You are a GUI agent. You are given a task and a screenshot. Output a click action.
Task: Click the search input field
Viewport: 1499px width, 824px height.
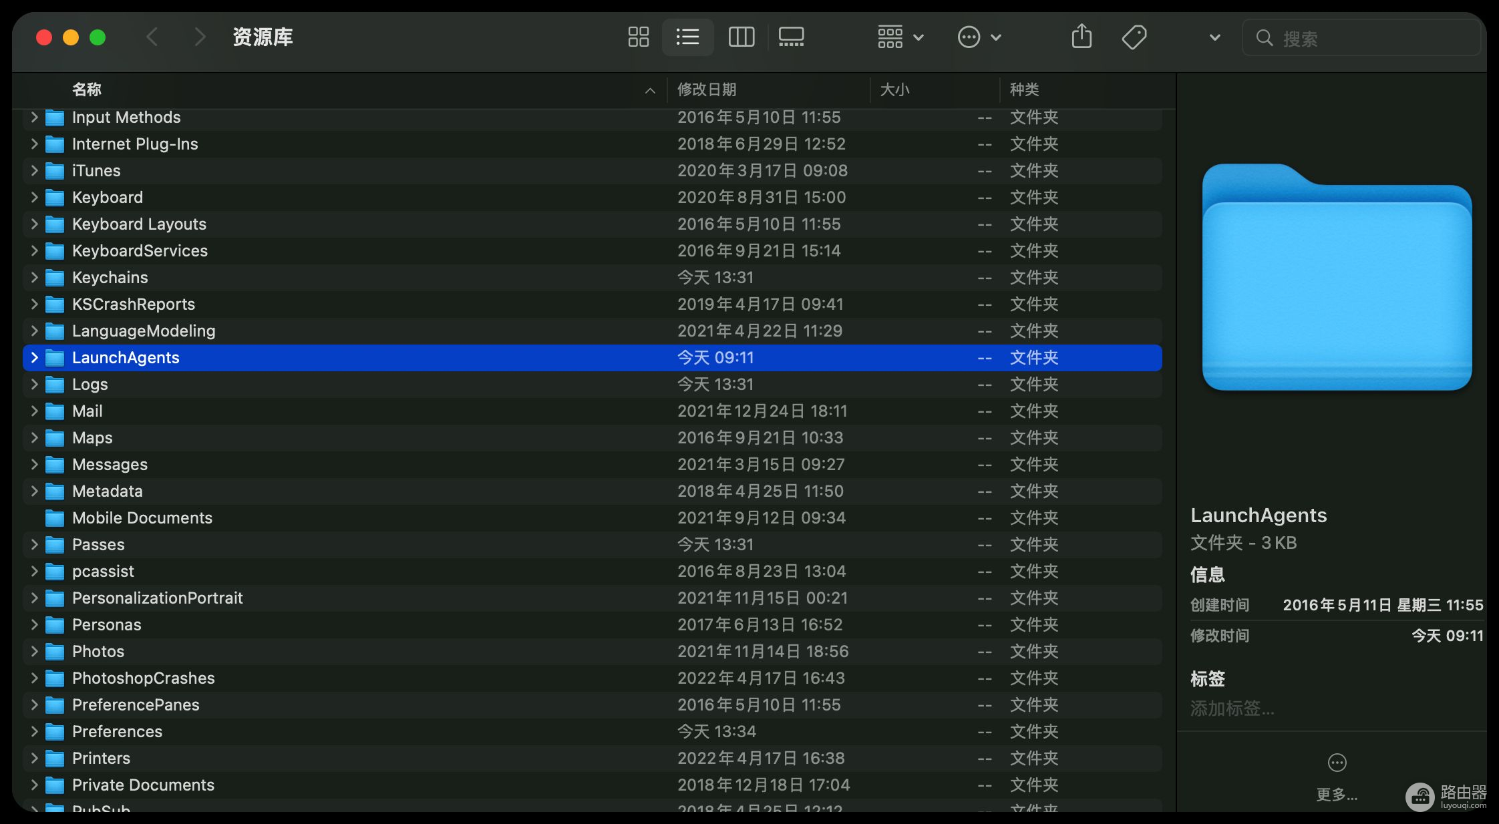click(1361, 37)
